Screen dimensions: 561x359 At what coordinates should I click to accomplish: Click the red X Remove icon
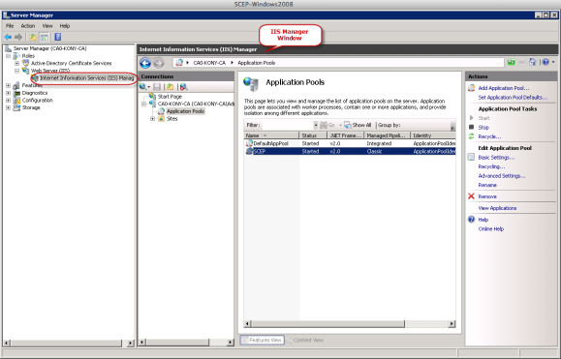tap(472, 196)
